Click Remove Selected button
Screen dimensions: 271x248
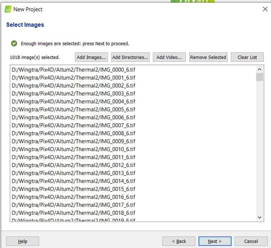[208, 57]
